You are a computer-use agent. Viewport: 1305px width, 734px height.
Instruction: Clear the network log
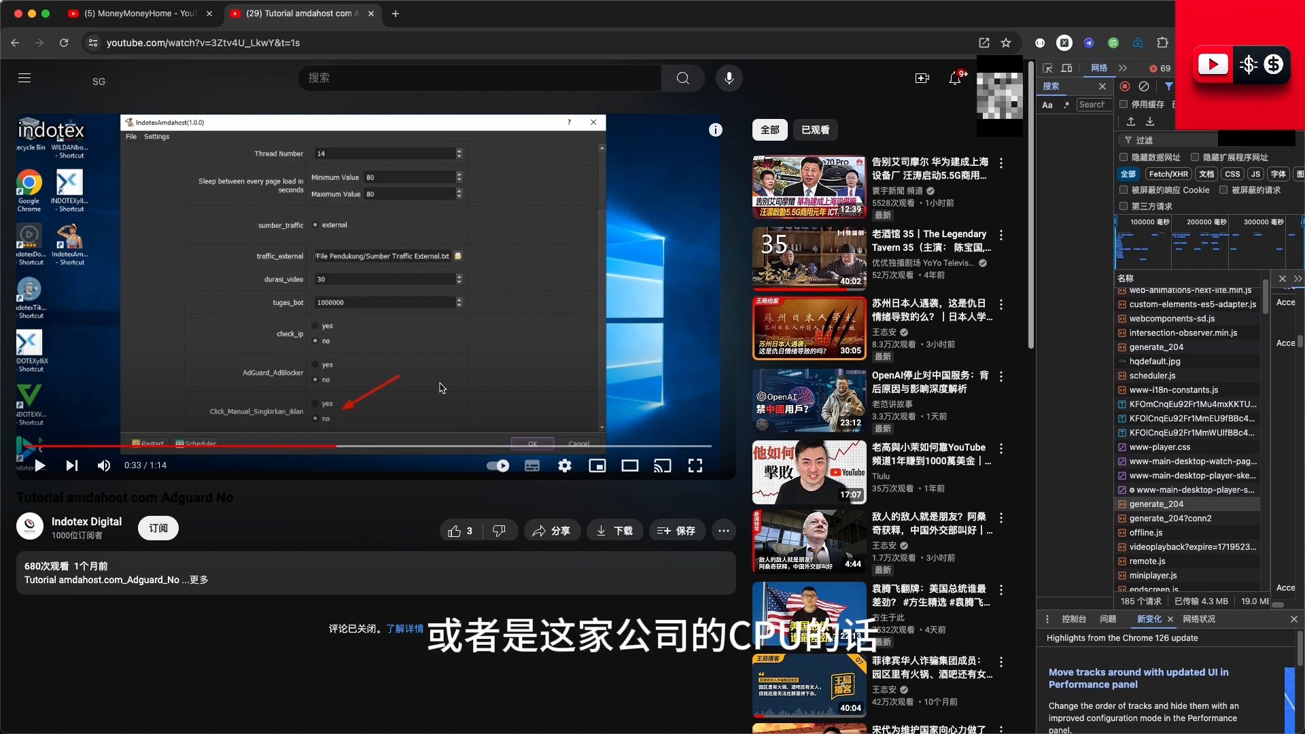click(x=1144, y=86)
